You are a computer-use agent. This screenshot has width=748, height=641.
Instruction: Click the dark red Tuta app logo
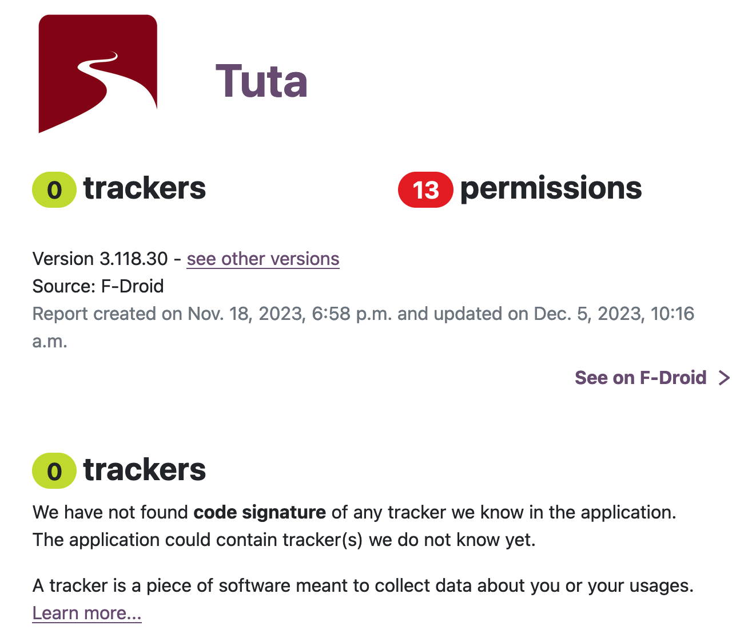tap(98, 74)
